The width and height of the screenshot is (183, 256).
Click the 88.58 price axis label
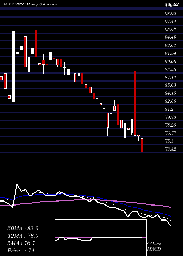click(x=171, y=69)
